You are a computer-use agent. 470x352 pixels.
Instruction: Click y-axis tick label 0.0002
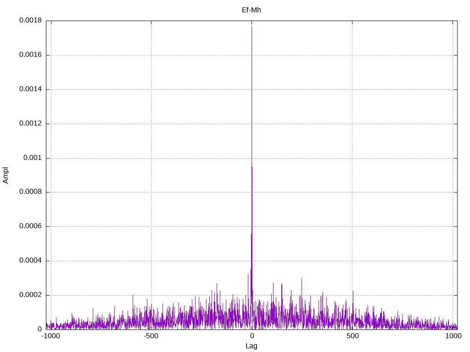[x=31, y=295]
